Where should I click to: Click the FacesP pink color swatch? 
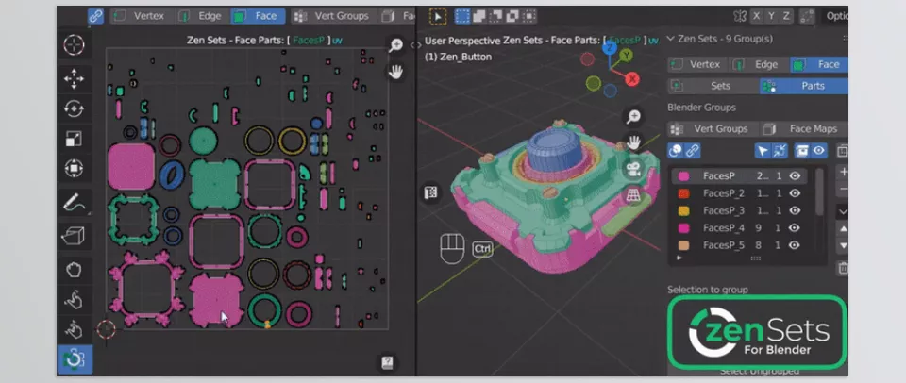coord(683,176)
